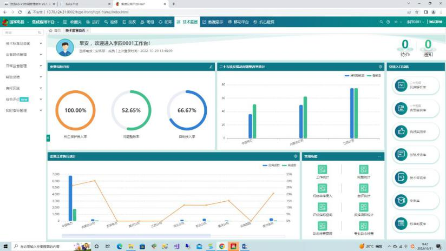This screenshot has width=446, height=251.
Task: Click the 良好实践库 thumbs-up quick entry
Action: tap(401, 131)
